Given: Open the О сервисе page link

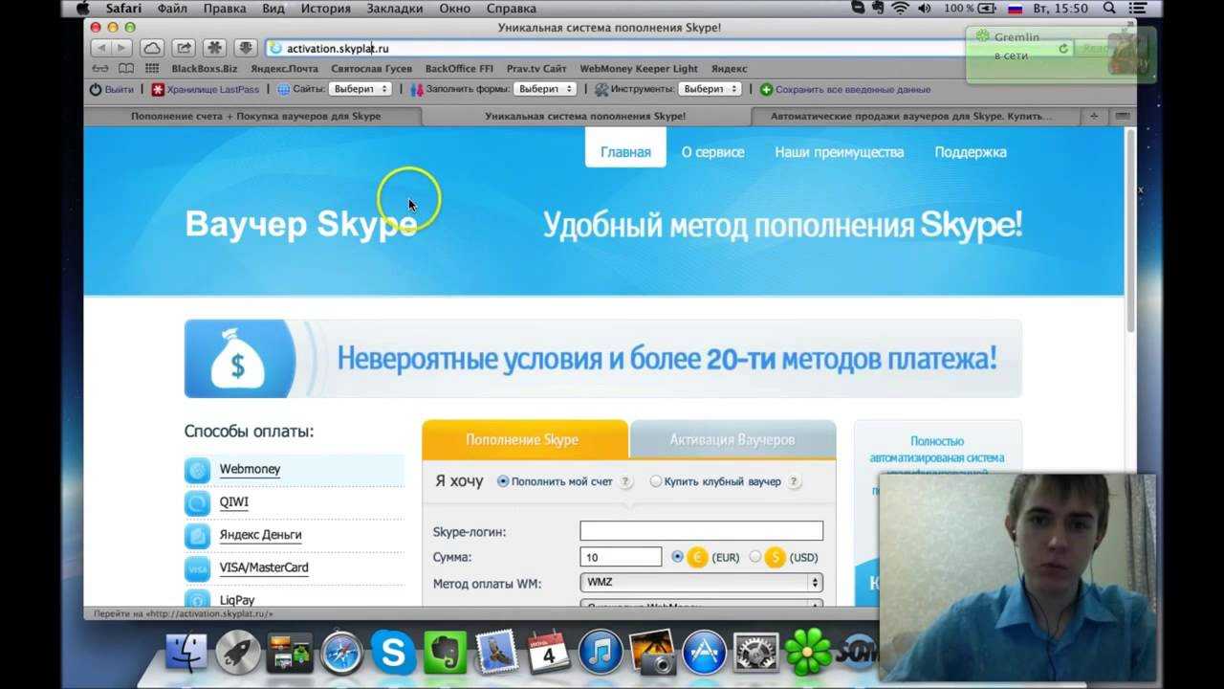Looking at the screenshot, I should tap(712, 151).
